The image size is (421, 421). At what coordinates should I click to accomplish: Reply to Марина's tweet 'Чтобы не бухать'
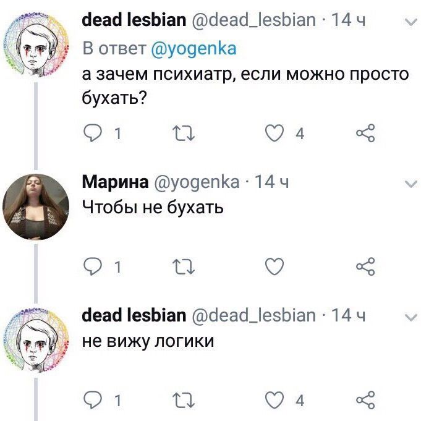93,266
